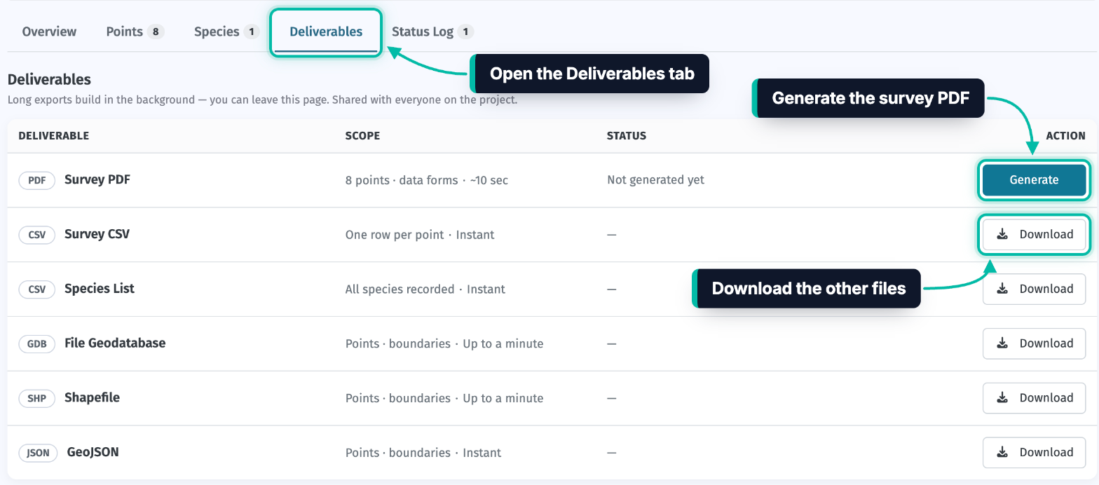Image resolution: width=1099 pixels, height=485 pixels.
Task: Click the ACTION column header
Action: [x=1065, y=136]
